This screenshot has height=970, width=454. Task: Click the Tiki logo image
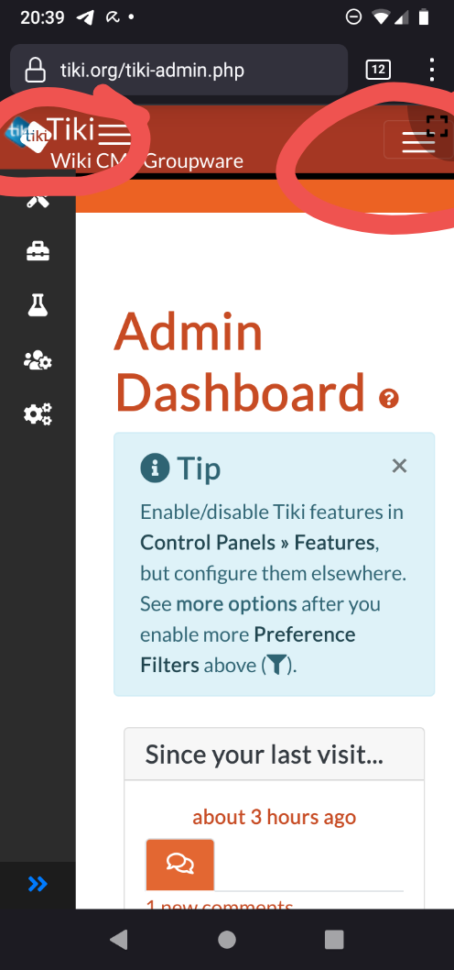coord(27,134)
